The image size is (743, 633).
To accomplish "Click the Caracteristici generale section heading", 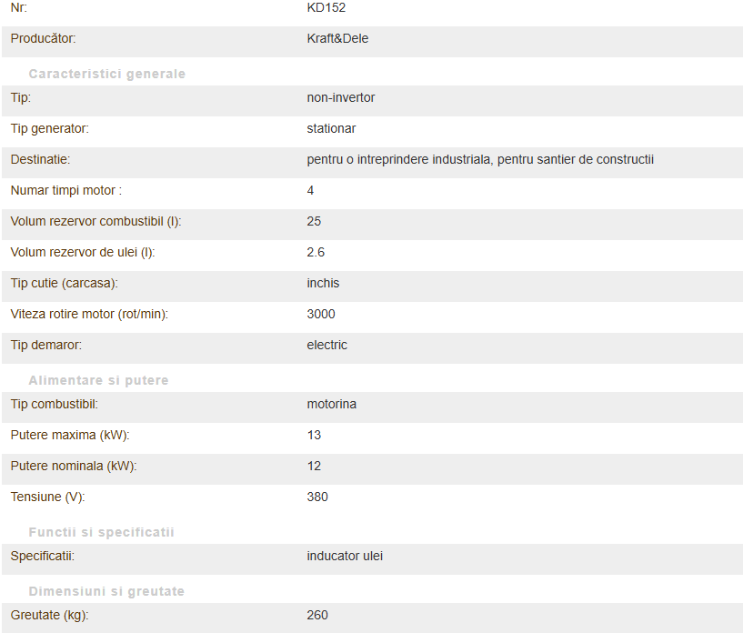I will point(107,74).
